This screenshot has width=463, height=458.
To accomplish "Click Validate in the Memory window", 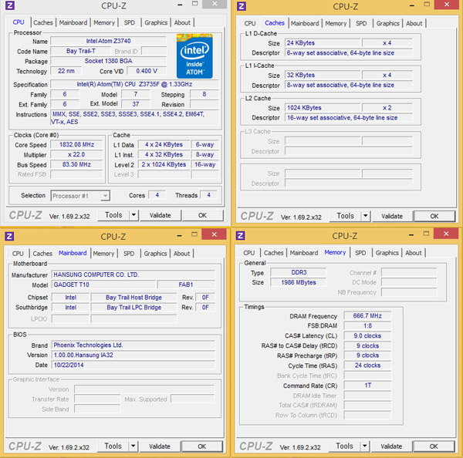I will (x=391, y=446).
